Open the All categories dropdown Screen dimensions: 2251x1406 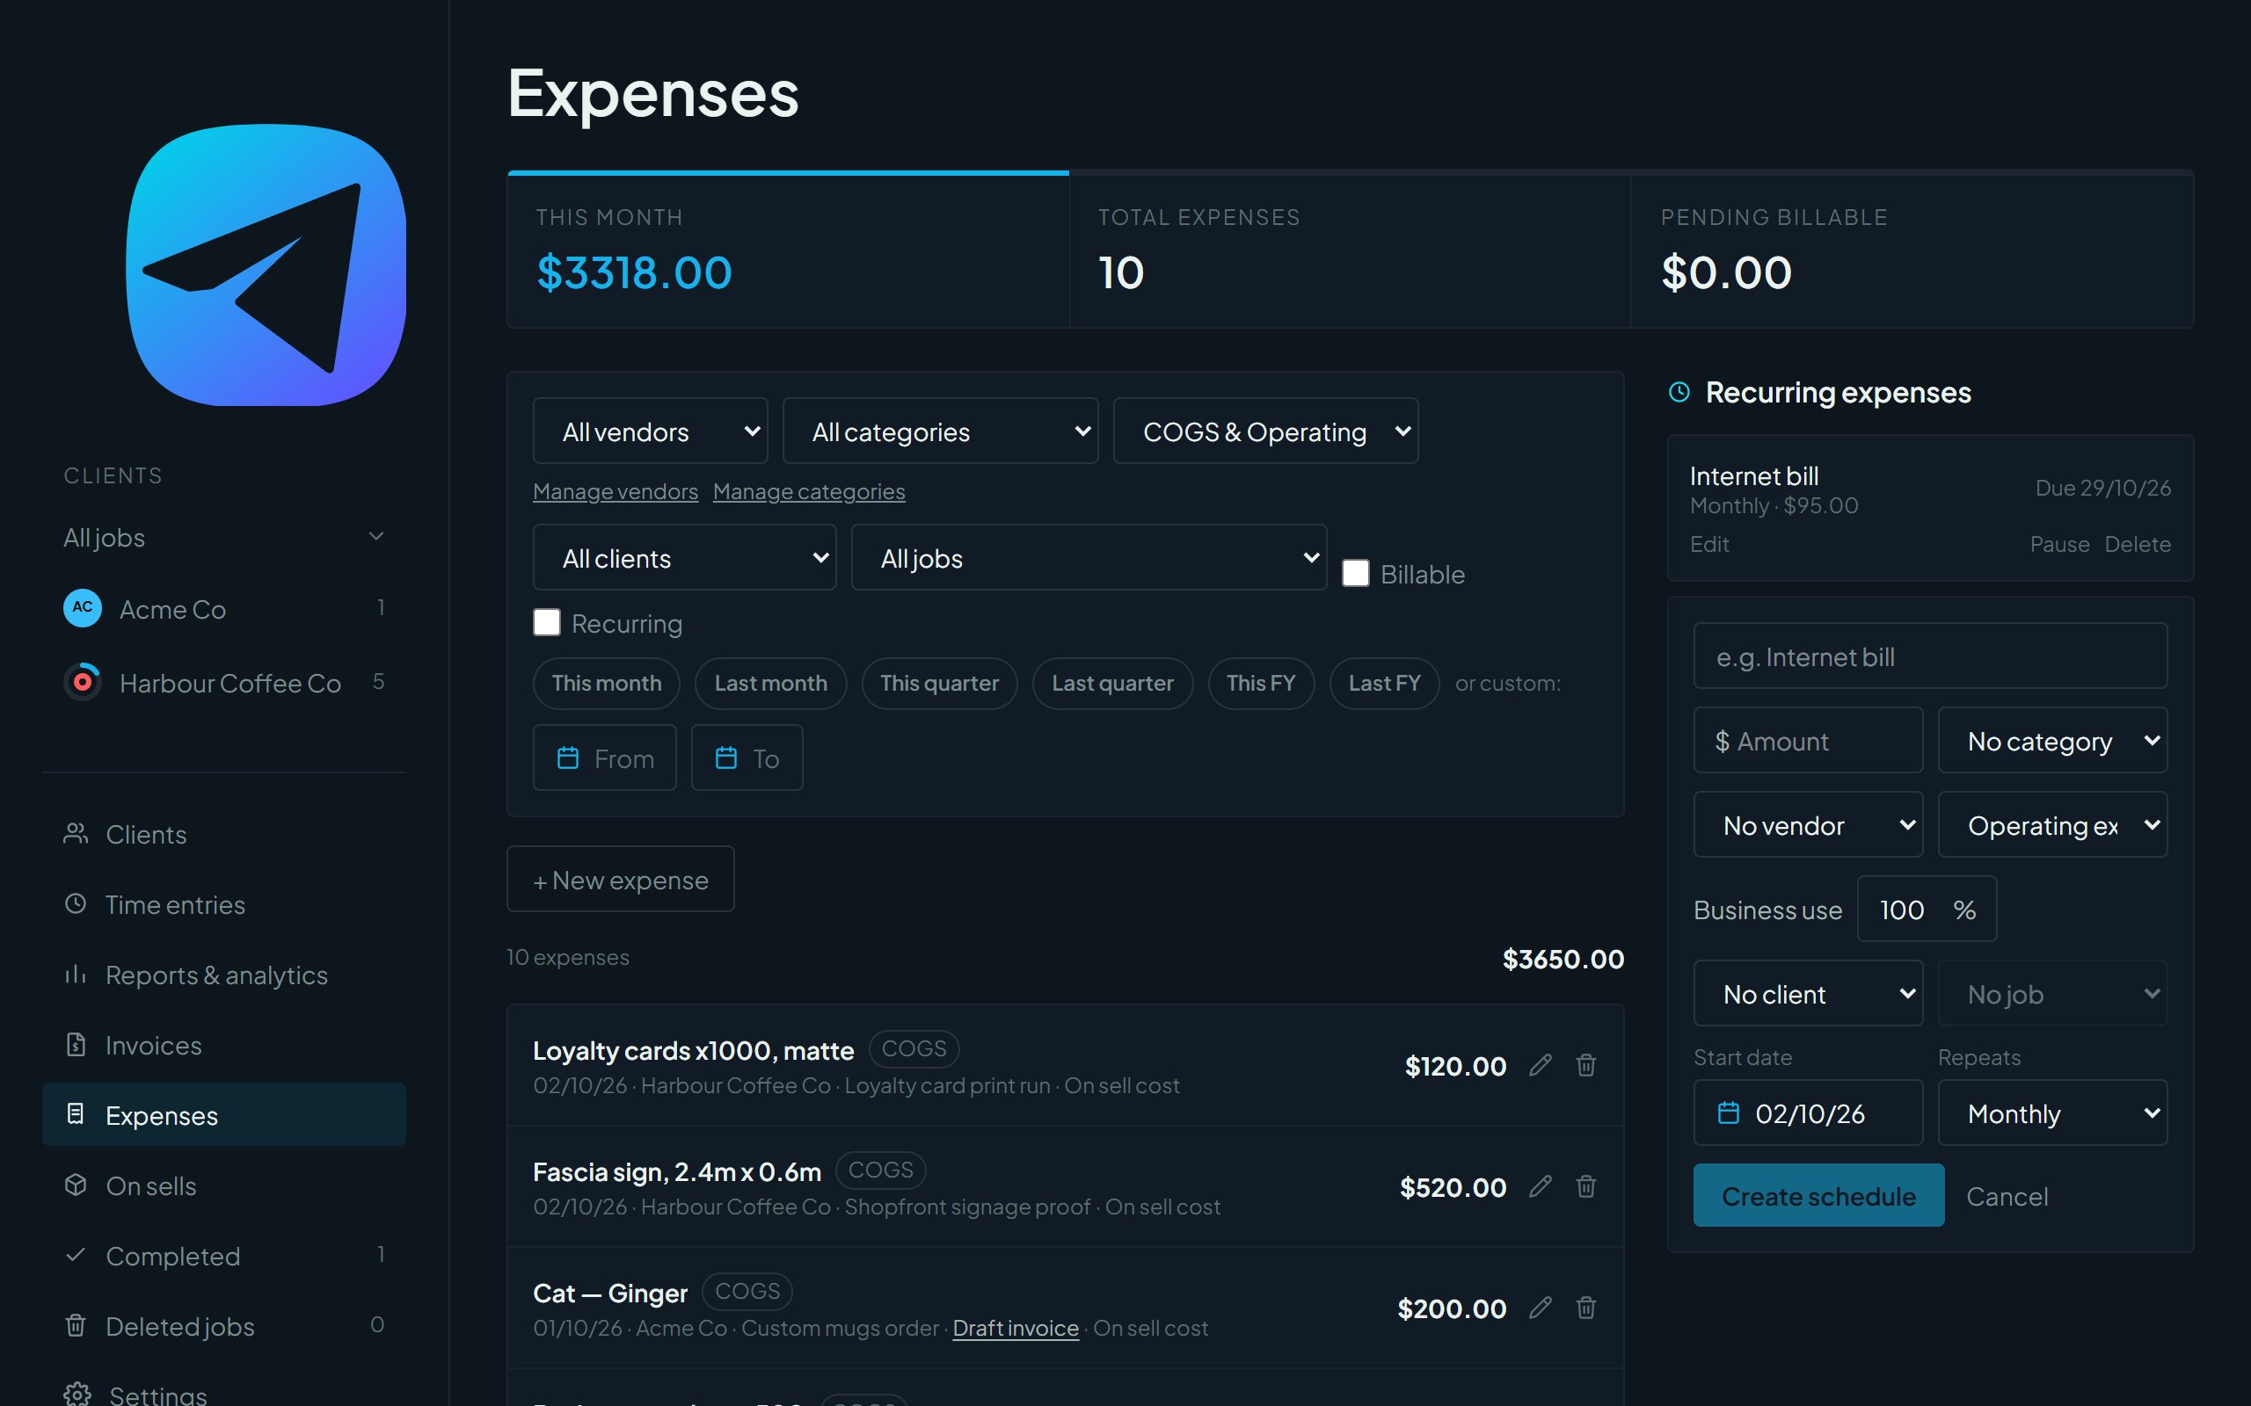(940, 431)
